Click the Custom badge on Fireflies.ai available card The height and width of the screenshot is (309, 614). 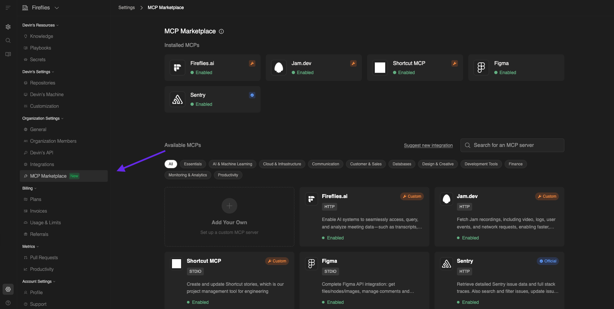(x=412, y=196)
